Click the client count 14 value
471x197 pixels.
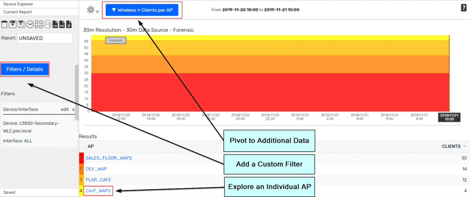click(x=465, y=169)
